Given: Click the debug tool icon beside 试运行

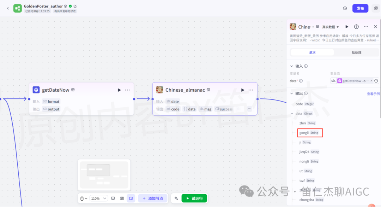Looking at the screenshot, I should tap(176, 199).
